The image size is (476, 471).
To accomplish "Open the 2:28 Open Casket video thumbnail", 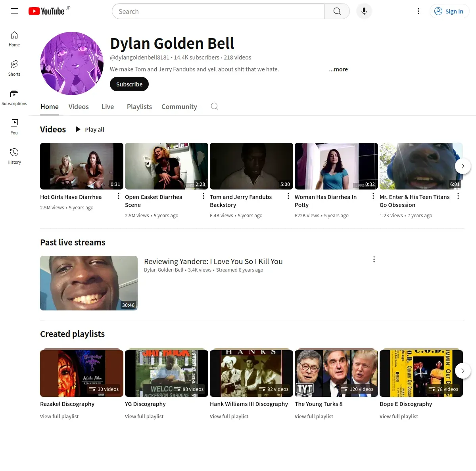I will pos(167,166).
